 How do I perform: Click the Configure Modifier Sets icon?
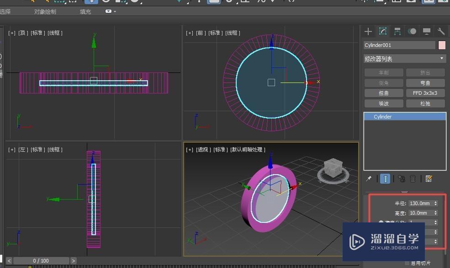(428, 179)
